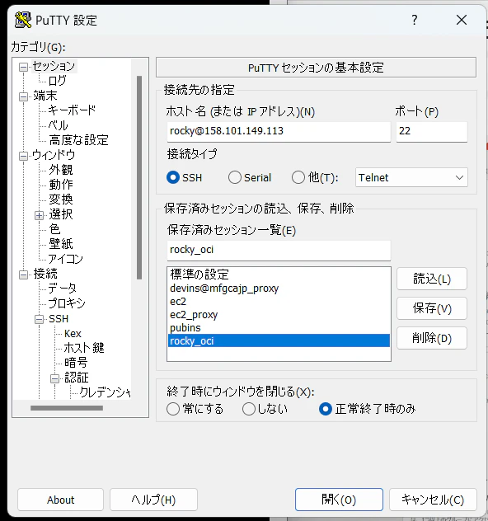
Task: Choose 正常終了時のみ for window close on exit
Action: tap(326, 409)
